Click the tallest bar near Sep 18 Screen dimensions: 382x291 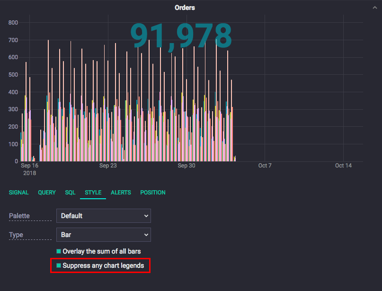point(47,95)
